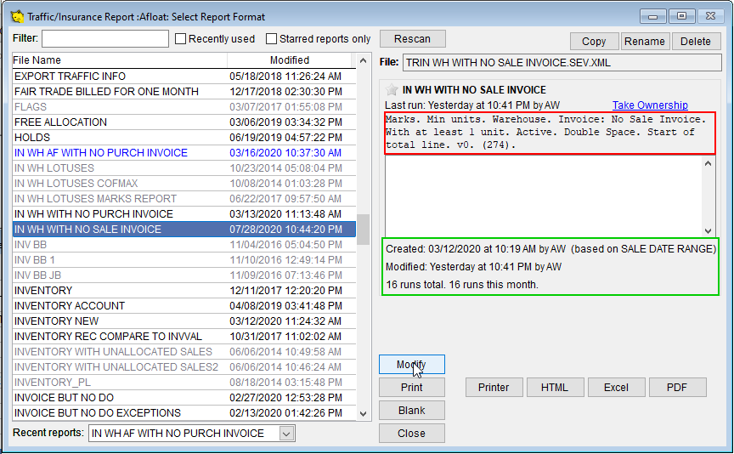Select FREE ALLOCATION report

[x=184, y=122]
